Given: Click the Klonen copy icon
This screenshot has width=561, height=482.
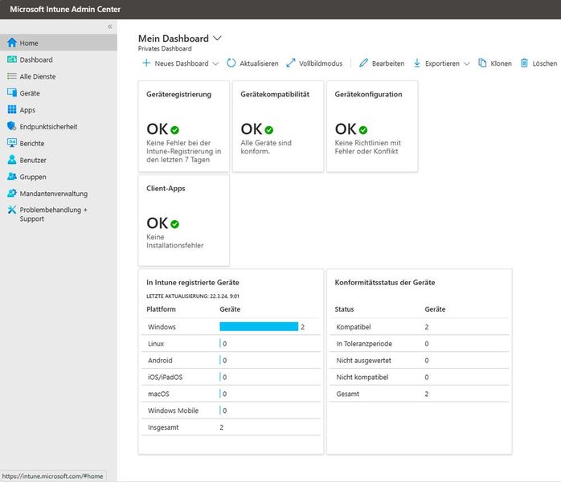Looking at the screenshot, I should [482, 63].
